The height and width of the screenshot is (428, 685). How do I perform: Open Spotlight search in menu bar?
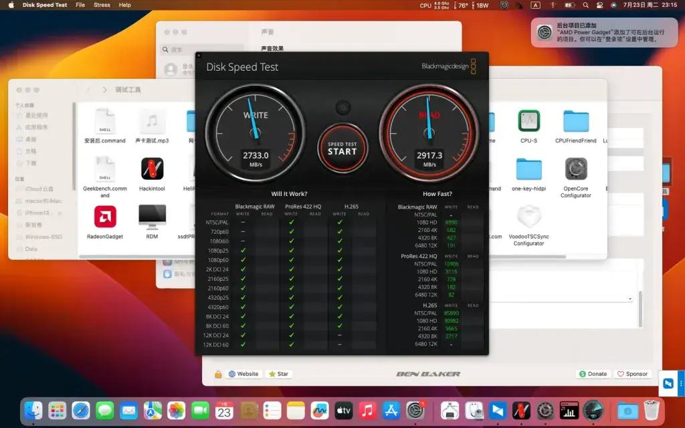(585, 5)
